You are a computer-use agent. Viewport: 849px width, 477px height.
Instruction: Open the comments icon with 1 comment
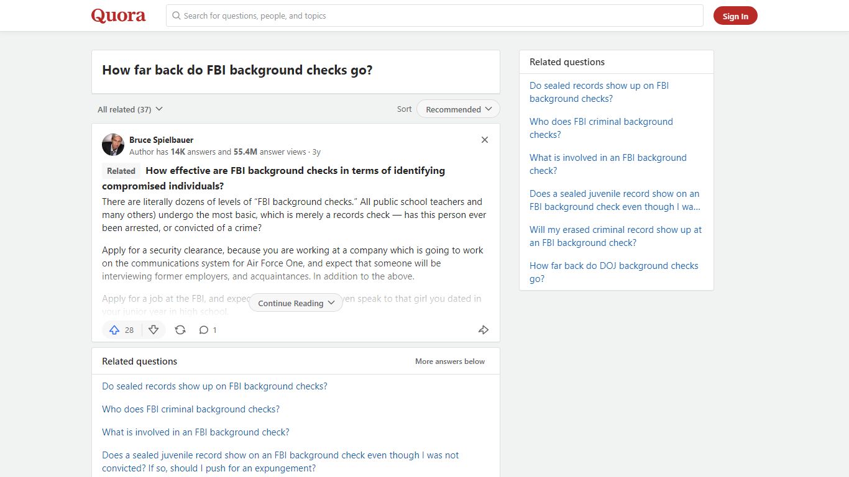[x=208, y=330]
